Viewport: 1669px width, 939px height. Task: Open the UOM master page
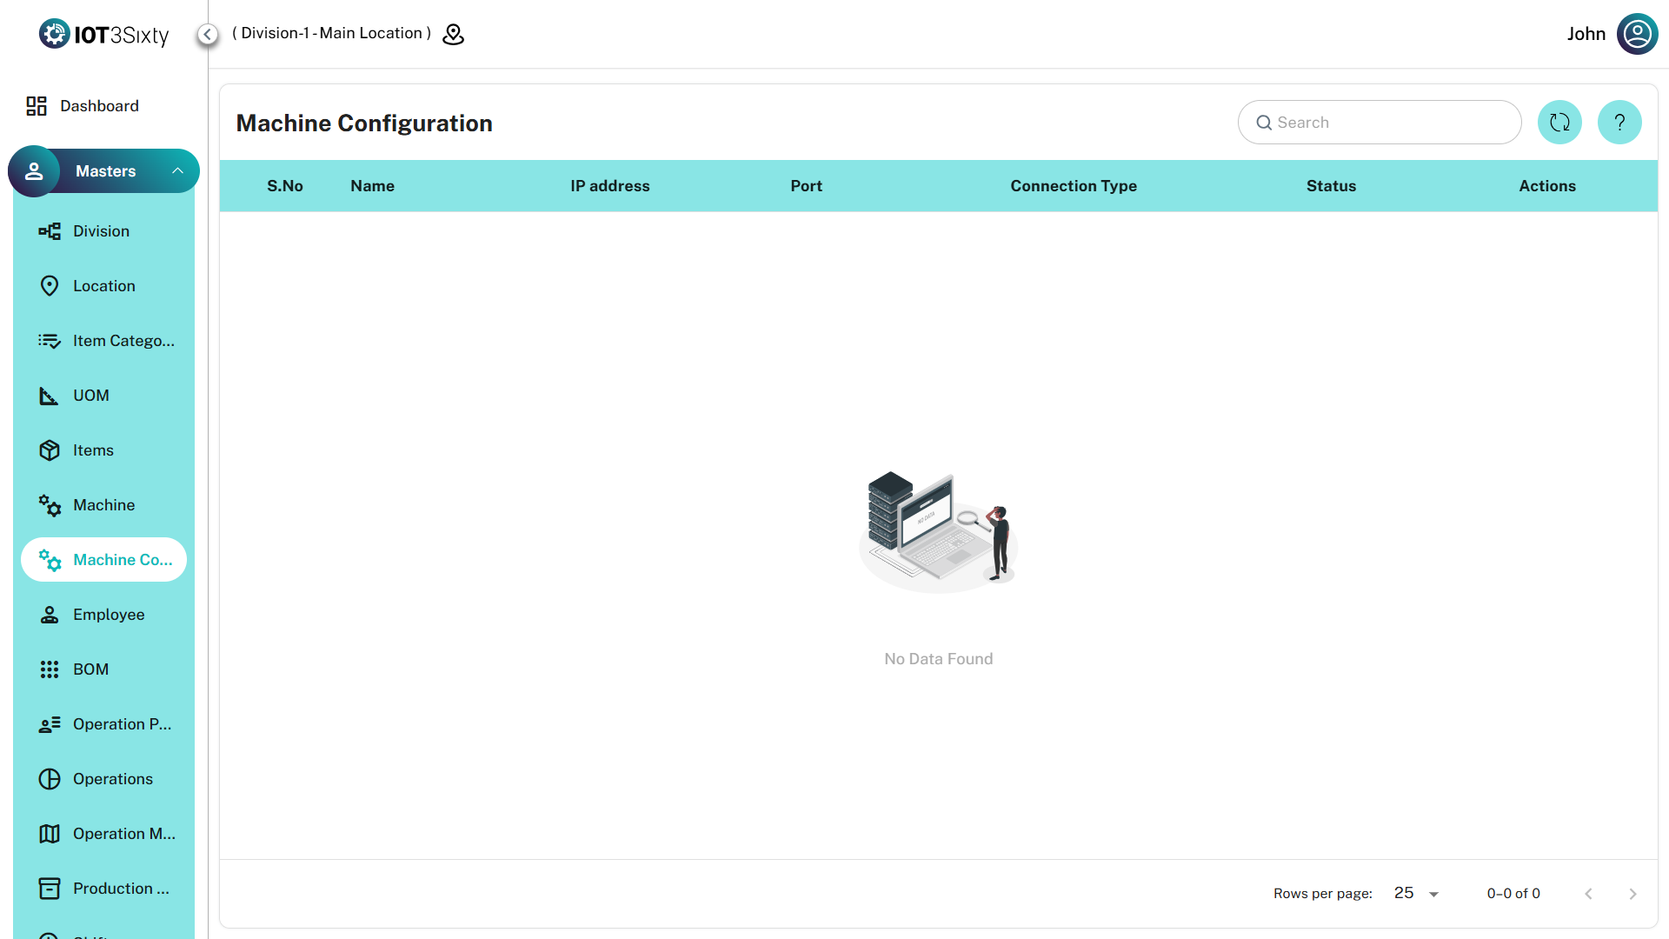tap(90, 396)
